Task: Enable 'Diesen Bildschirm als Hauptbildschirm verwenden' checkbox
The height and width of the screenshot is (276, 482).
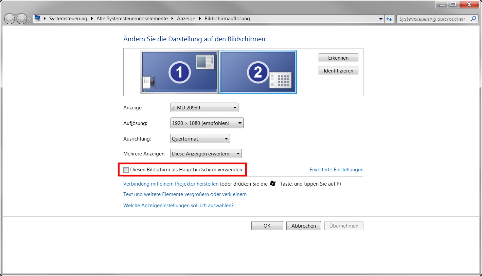Action: click(126, 170)
